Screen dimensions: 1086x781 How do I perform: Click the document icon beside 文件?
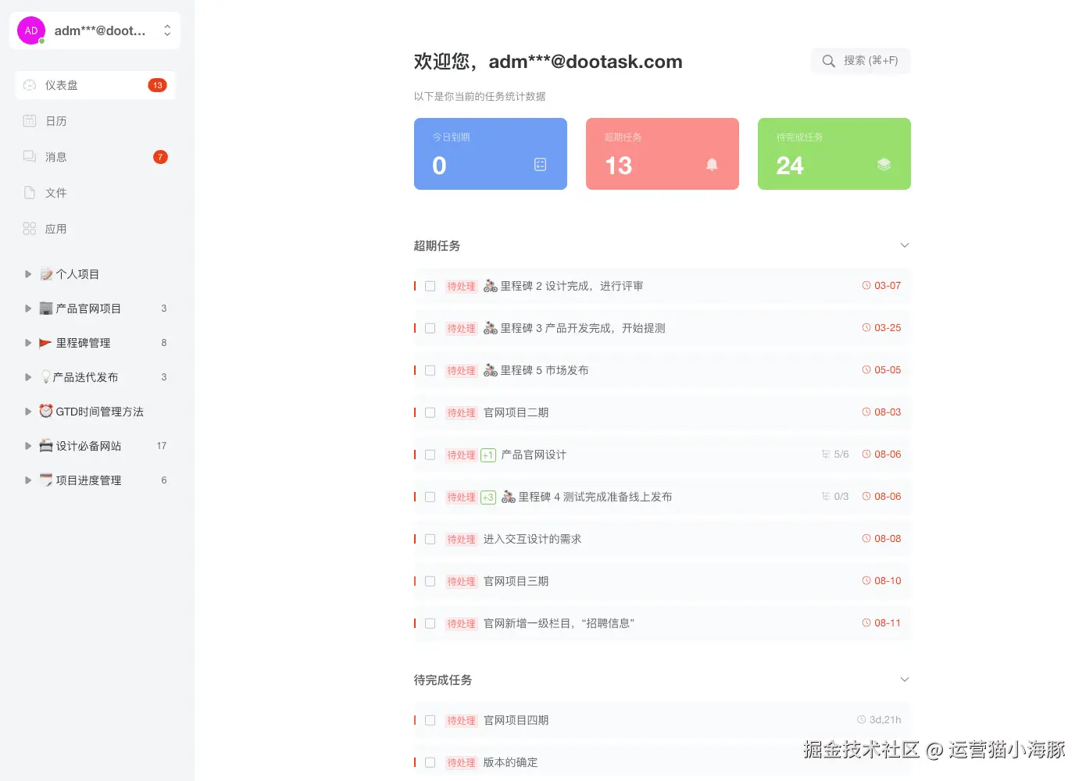coord(30,192)
